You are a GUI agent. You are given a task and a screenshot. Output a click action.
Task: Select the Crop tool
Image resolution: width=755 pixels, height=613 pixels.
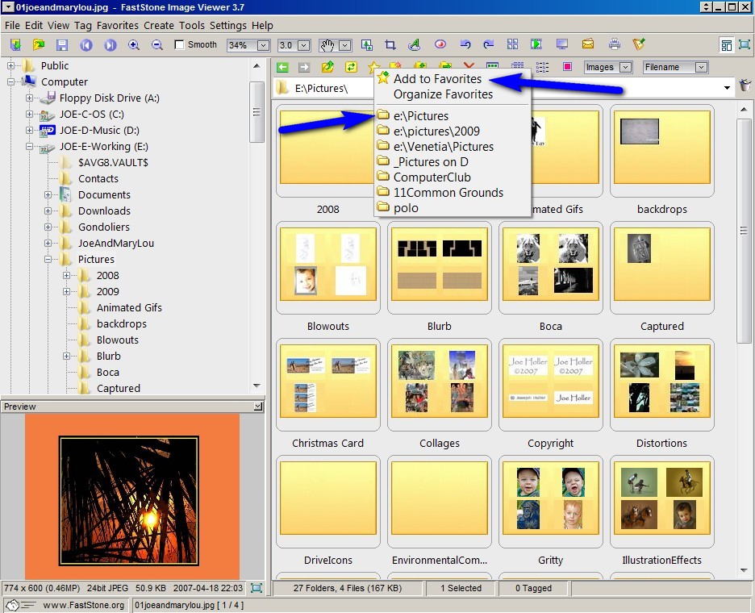tap(390, 45)
